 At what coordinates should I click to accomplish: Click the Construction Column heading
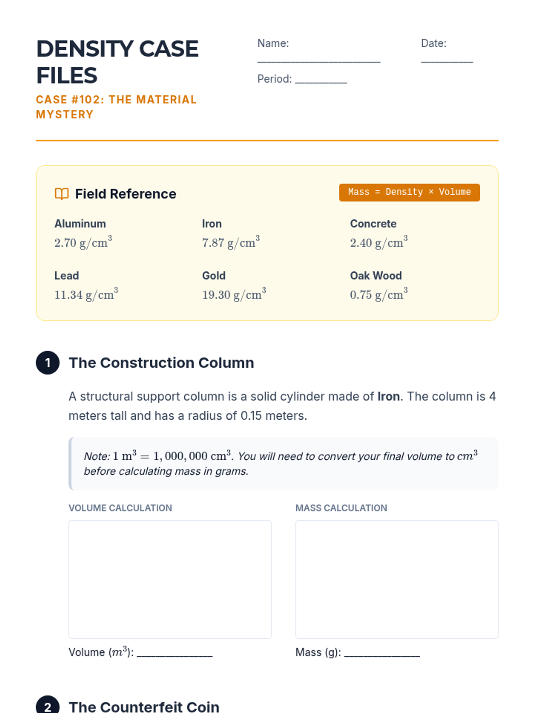(161, 363)
